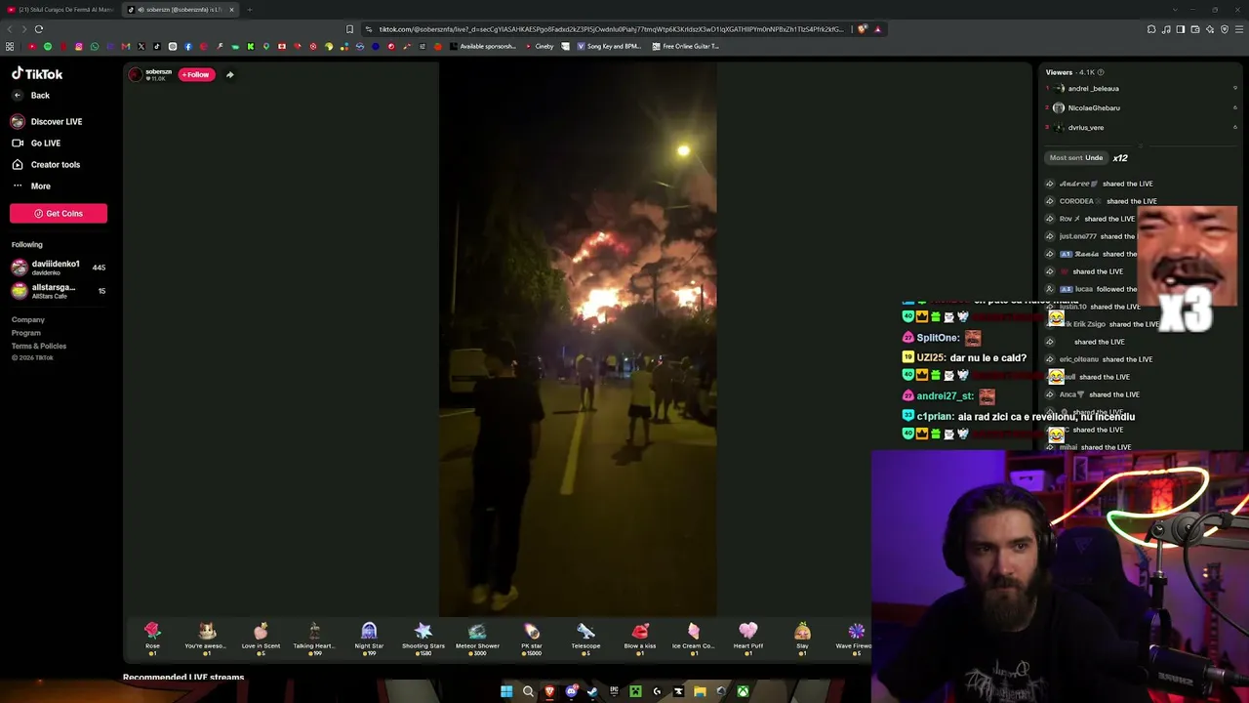The image size is (1249, 703).
Task: Send the Talking Heart gift
Action: pyautogui.click(x=314, y=638)
